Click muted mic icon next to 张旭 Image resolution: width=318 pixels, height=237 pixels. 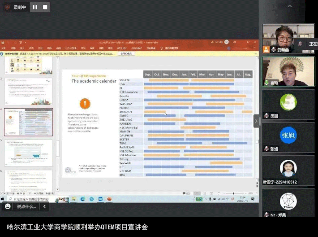(266, 149)
